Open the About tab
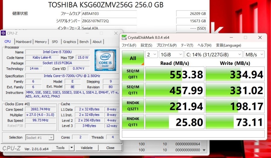 click(97, 42)
